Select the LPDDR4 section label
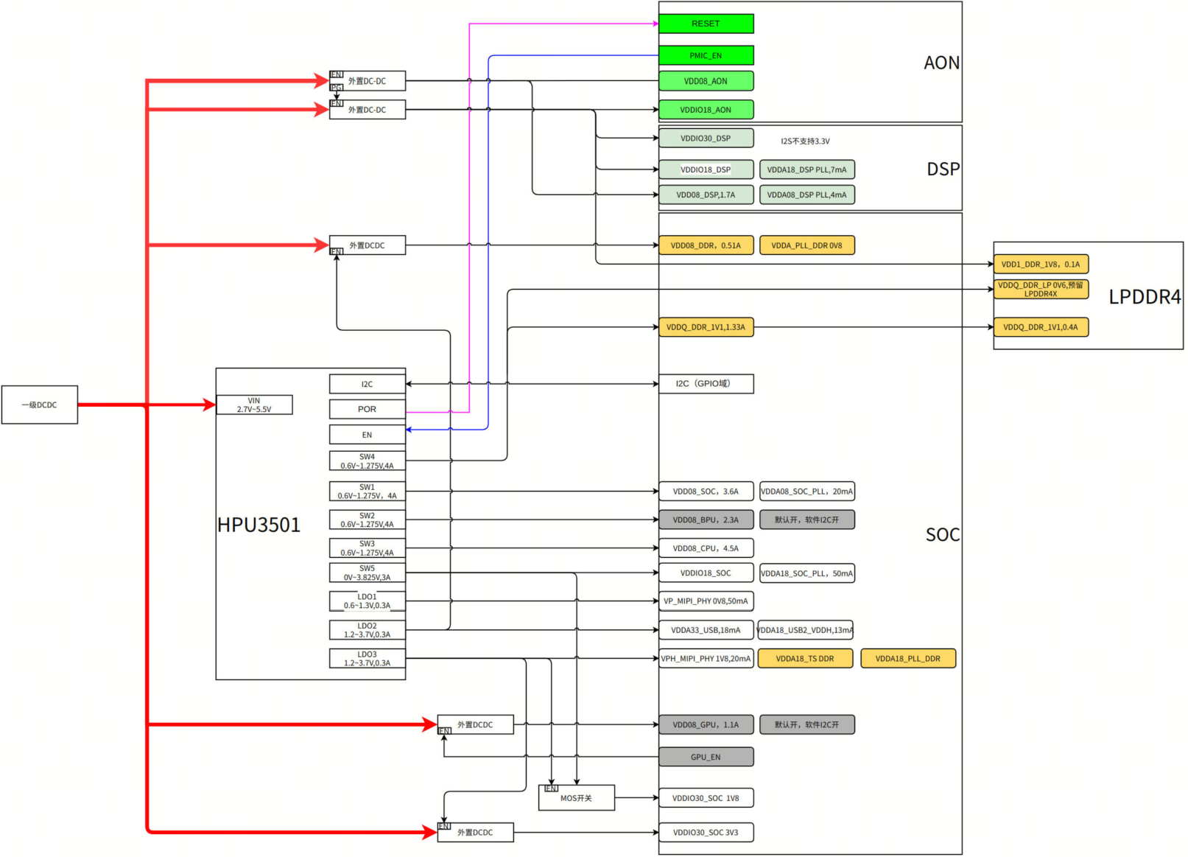 point(1145,297)
